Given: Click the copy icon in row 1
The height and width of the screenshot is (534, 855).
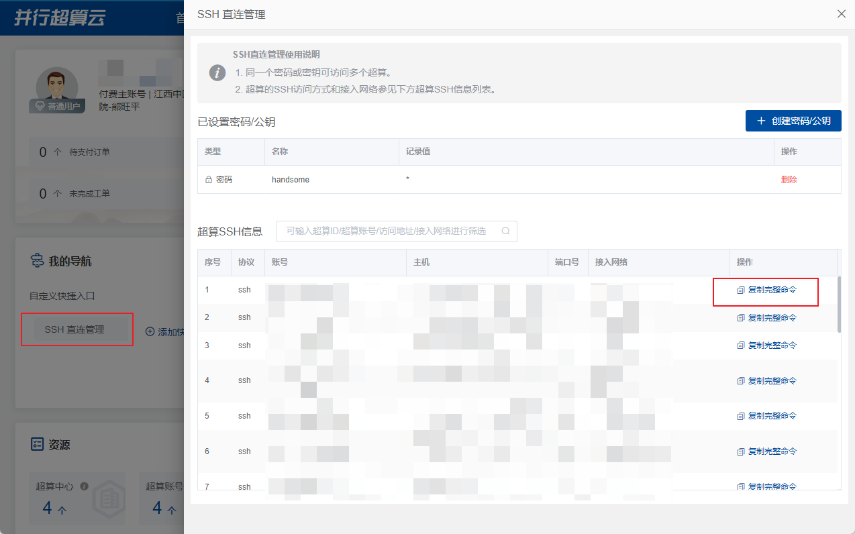Looking at the screenshot, I should pos(741,290).
